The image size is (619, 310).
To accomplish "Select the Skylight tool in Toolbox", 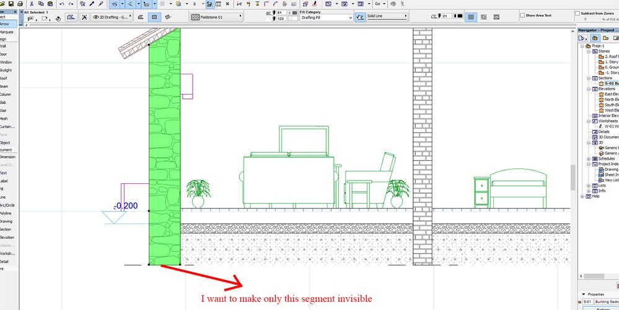I will [x=9, y=70].
